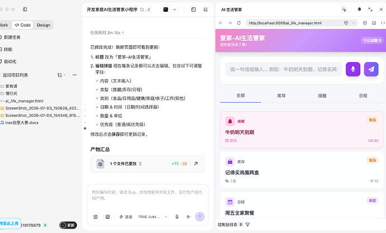386x233 pixels.
Task: Open the address bar dropdown chevron
Action: (354, 23)
